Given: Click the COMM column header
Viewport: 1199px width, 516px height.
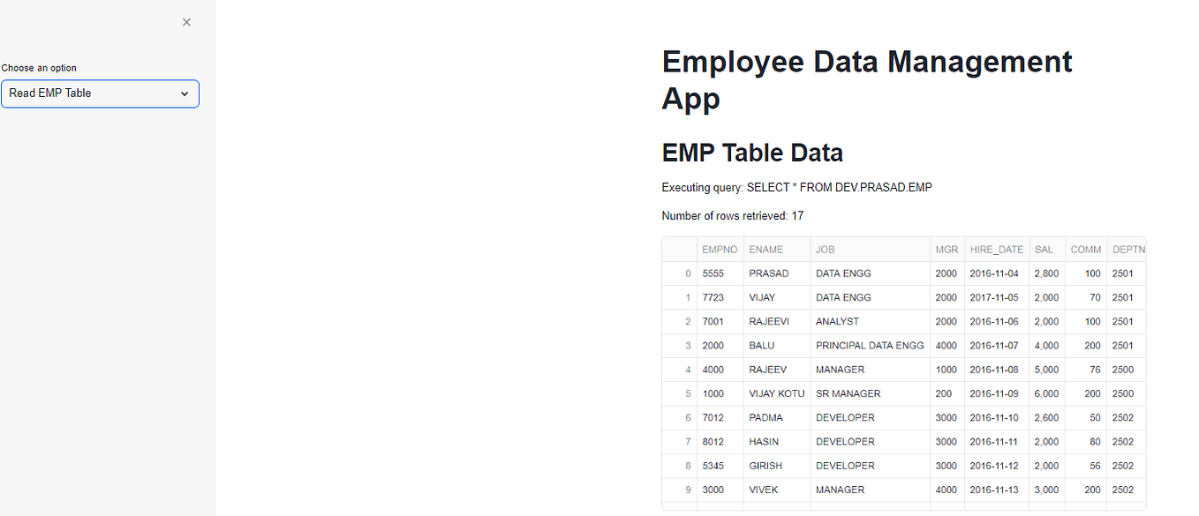Looking at the screenshot, I should (x=1085, y=249).
